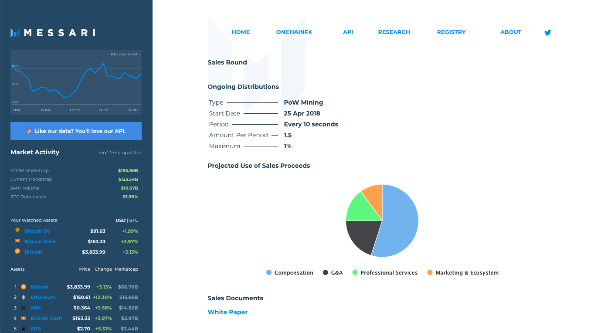The width and height of the screenshot is (611, 333).
Task: Open Bitcoin Cash in rank 4 row
Action: [46, 318]
